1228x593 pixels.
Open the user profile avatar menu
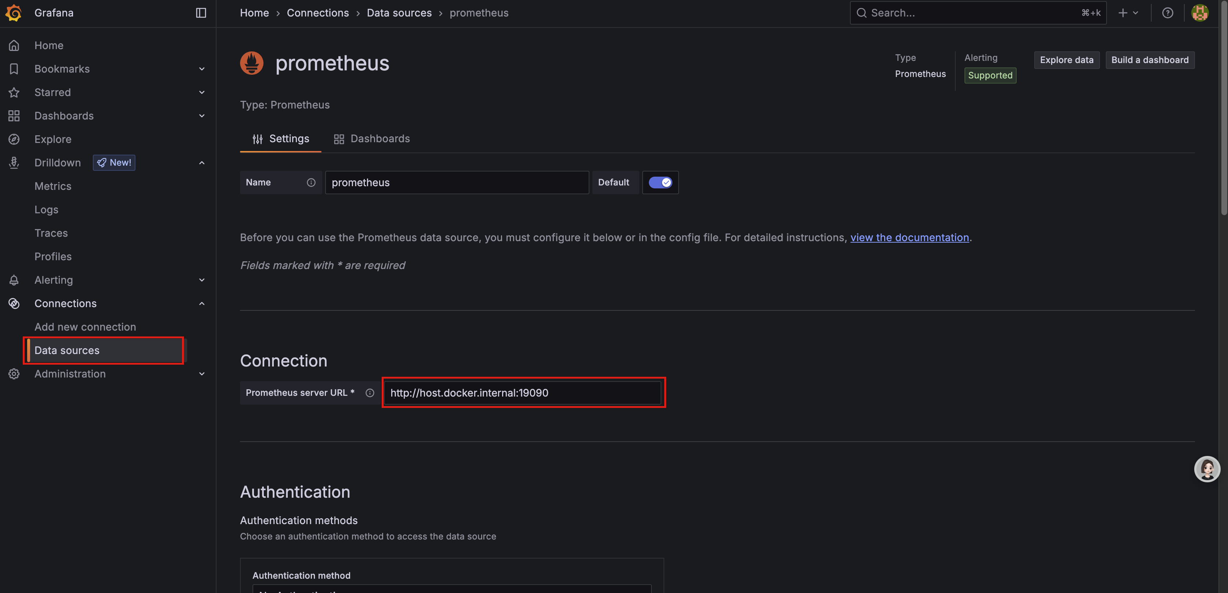[x=1200, y=13]
